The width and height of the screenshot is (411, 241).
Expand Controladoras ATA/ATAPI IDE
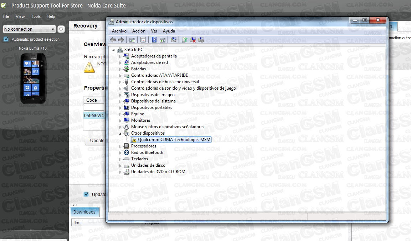pyautogui.click(x=120, y=76)
